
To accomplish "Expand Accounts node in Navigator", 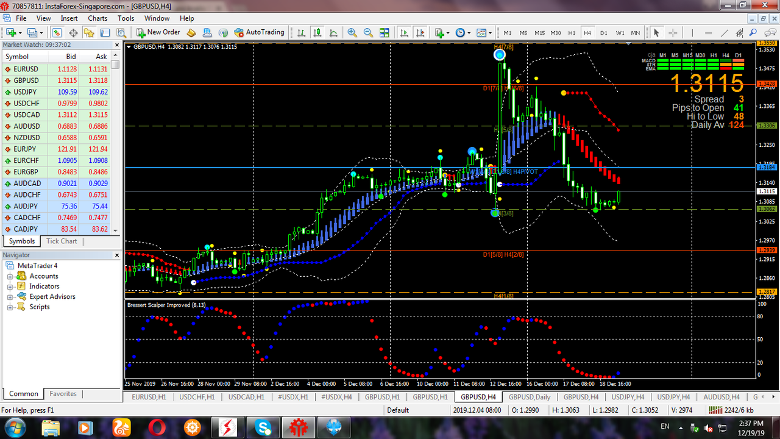I will point(10,276).
